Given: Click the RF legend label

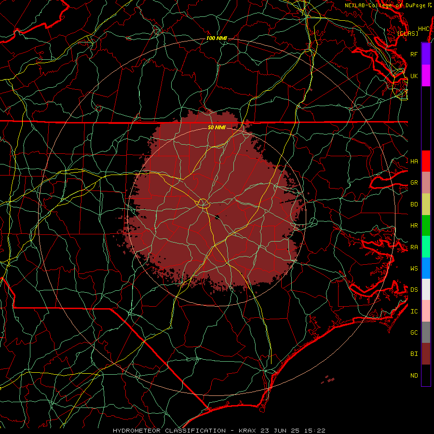Looking at the screenshot, I should point(414,54).
